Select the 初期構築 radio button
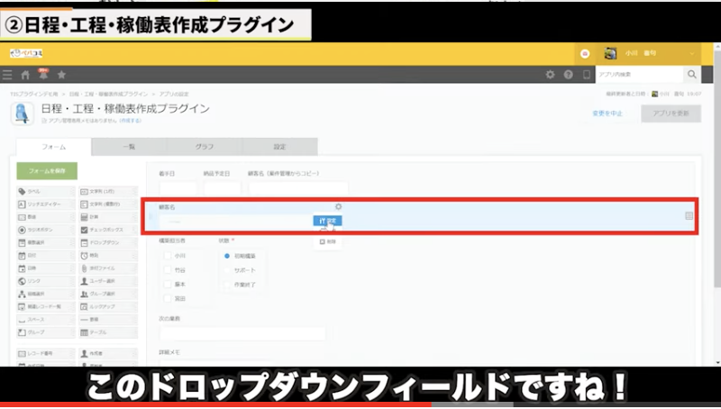The height and width of the screenshot is (409, 721). pyautogui.click(x=225, y=256)
